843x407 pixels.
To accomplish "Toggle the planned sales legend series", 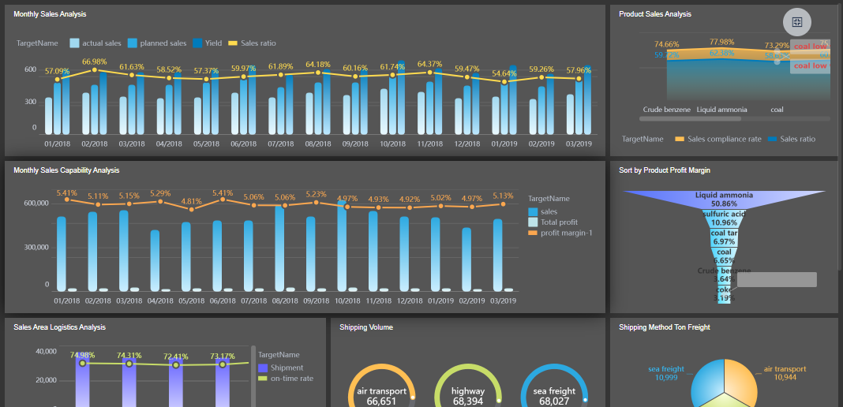I will click(133, 43).
